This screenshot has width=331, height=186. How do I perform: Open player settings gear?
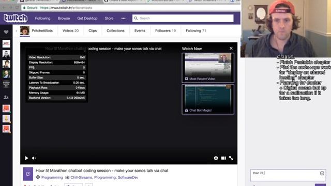216,158
